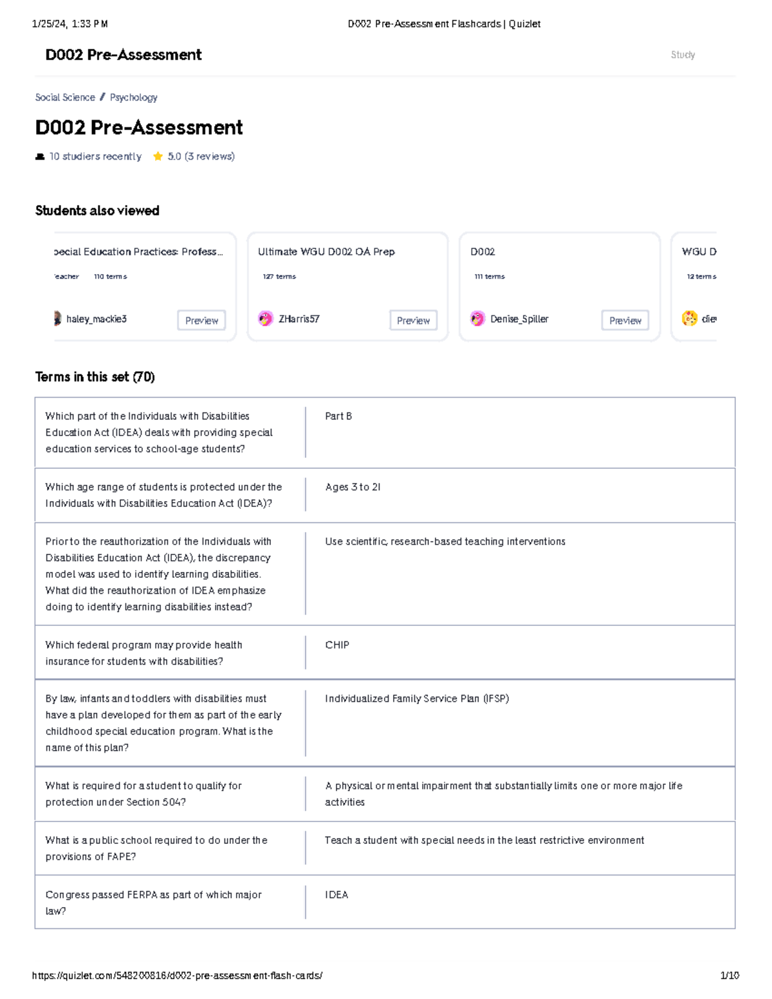Preview the 'D002' study set
772x999 pixels.
pos(625,320)
